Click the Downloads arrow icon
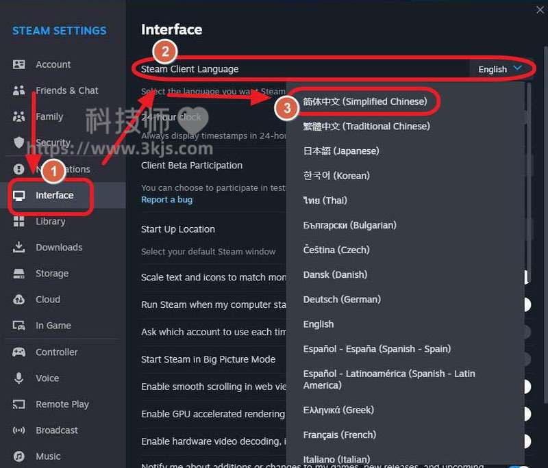 tap(19, 247)
